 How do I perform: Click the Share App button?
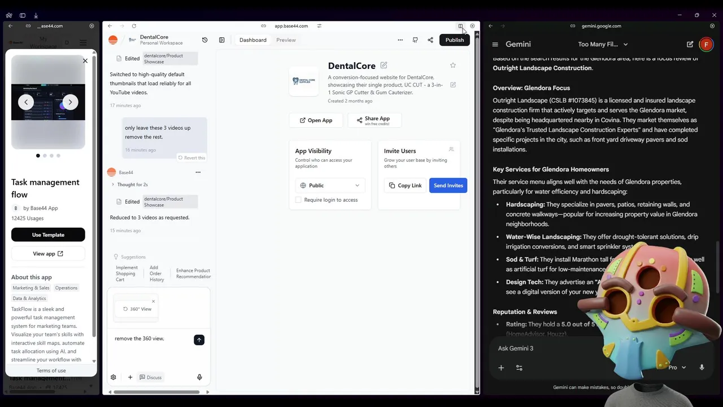[374, 120]
